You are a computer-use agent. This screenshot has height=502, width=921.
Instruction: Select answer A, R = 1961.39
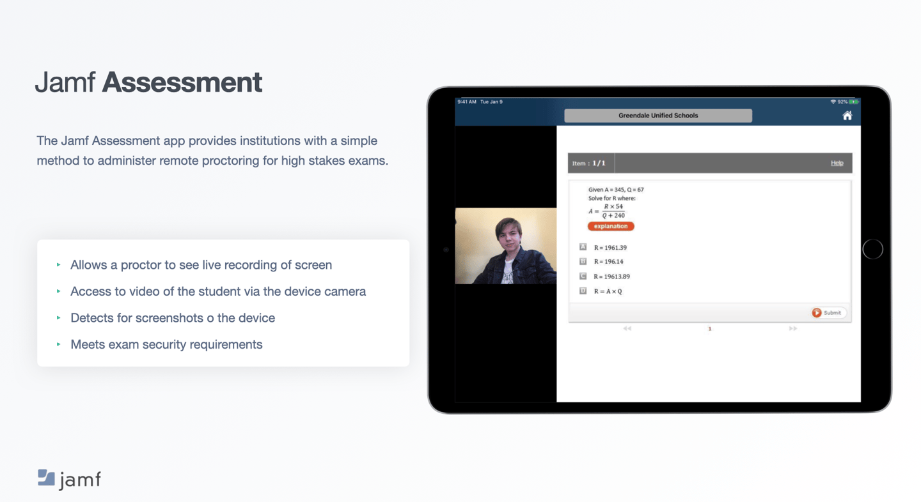[x=603, y=247]
